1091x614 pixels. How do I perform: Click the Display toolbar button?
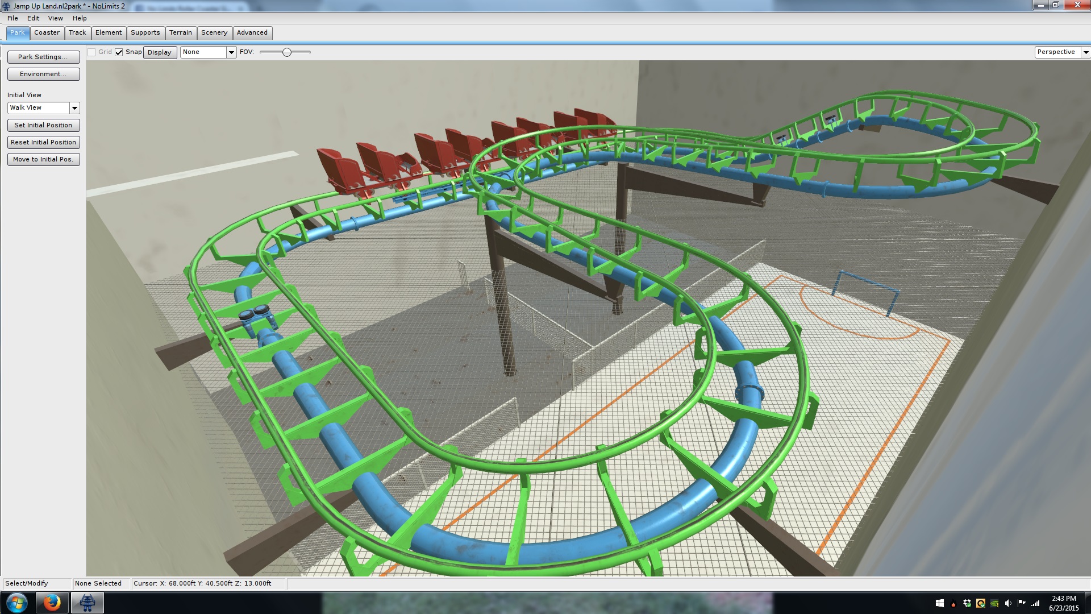click(x=159, y=52)
